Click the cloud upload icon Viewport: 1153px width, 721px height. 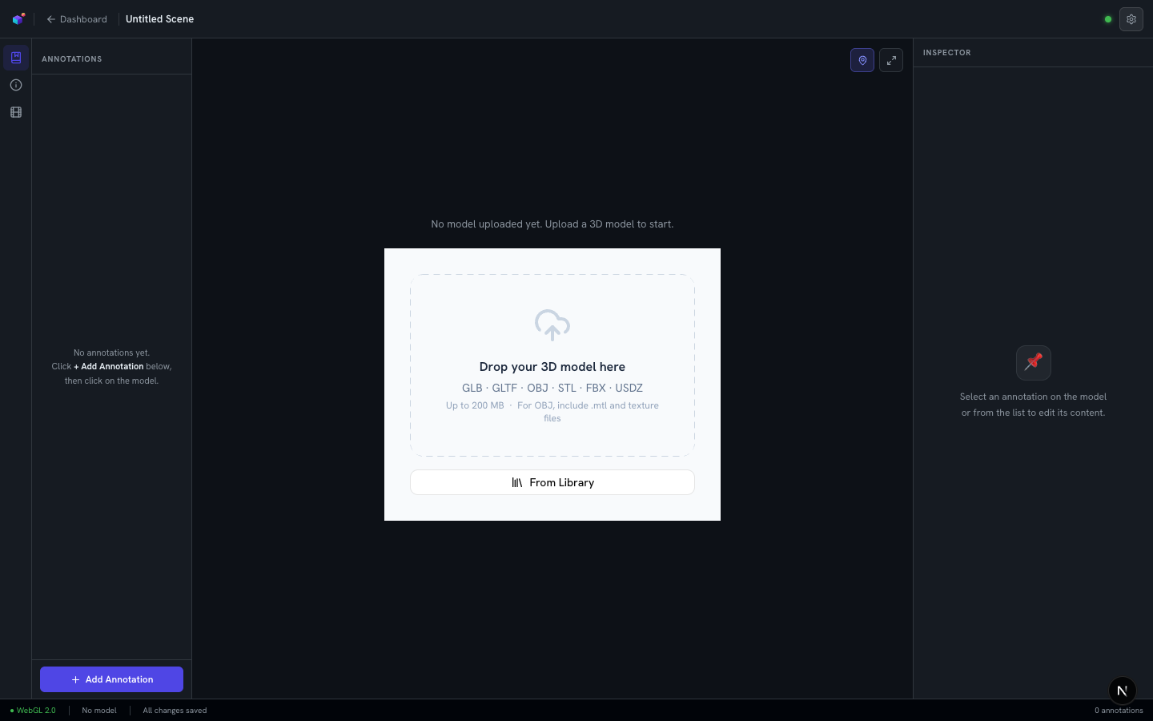[x=552, y=324]
